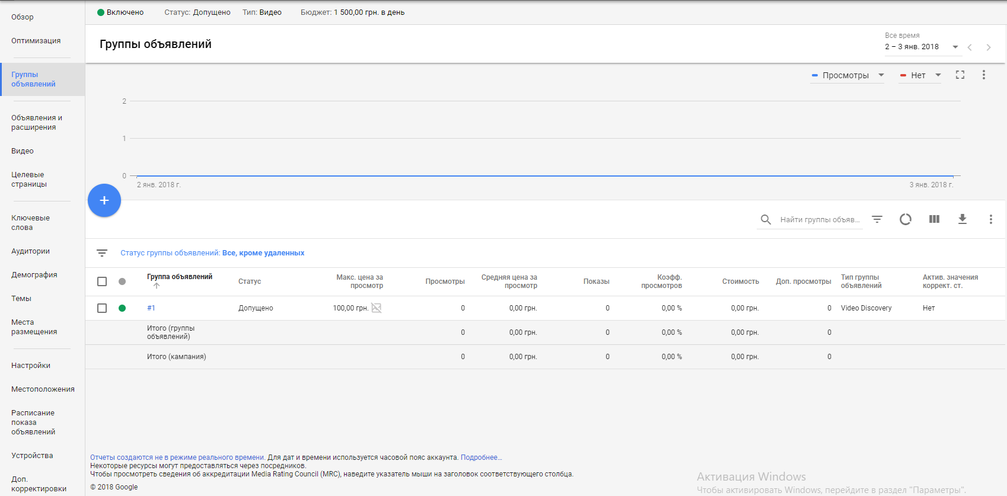
Task: Click the sort arrow under Группа объявлений
Action: [x=157, y=286]
